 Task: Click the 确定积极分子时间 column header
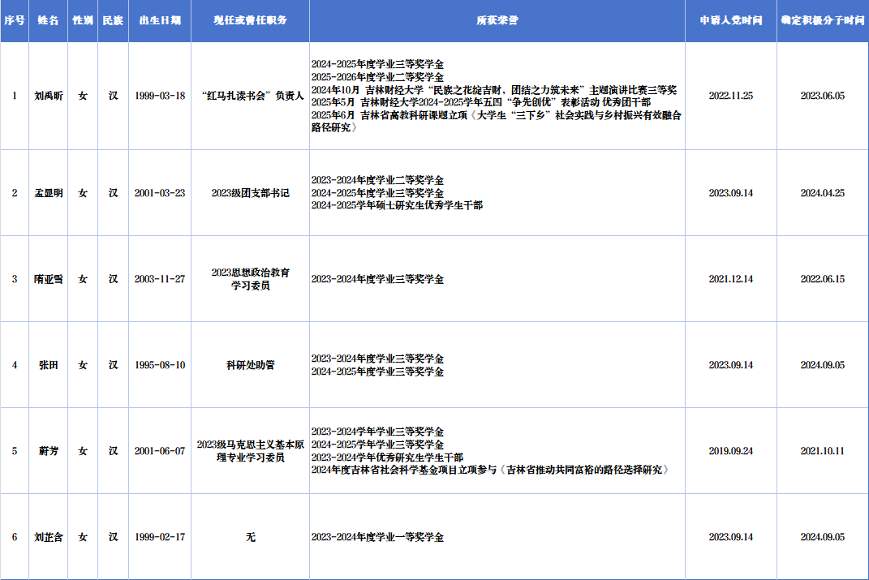tap(822, 21)
